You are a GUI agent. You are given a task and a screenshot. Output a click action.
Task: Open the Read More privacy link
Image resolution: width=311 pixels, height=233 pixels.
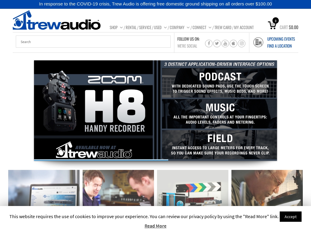(155, 226)
